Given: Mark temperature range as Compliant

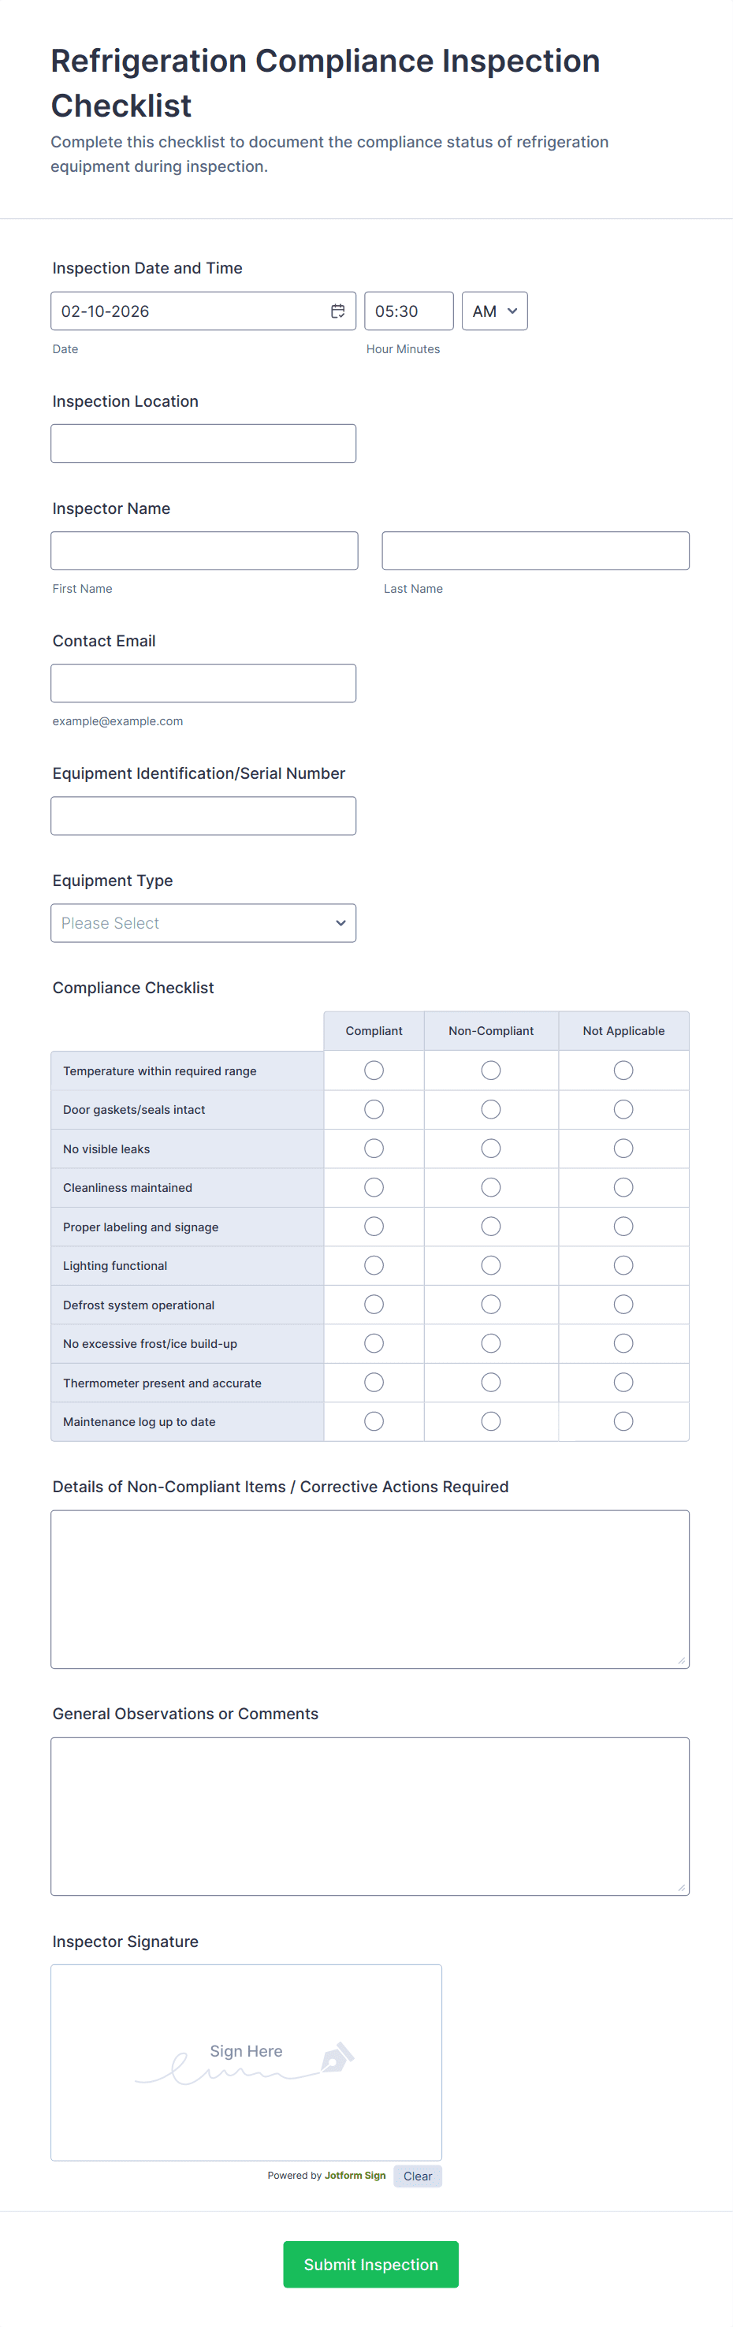Looking at the screenshot, I should 374,1070.
